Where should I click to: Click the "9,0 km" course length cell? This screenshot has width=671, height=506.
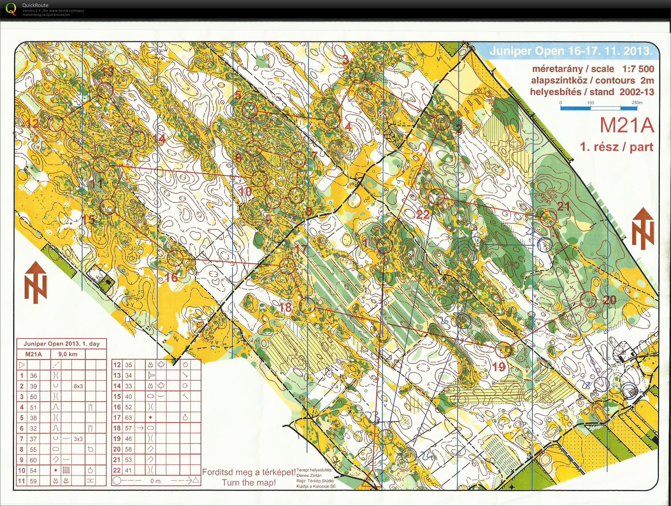68,354
